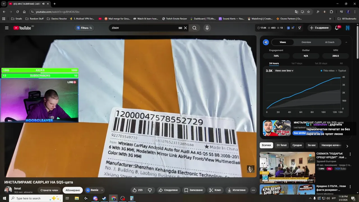Viewport: 359px width, 202px height.
Task: Select the Views tab in vidIQ panel
Action: pyautogui.click(x=283, y=42)
